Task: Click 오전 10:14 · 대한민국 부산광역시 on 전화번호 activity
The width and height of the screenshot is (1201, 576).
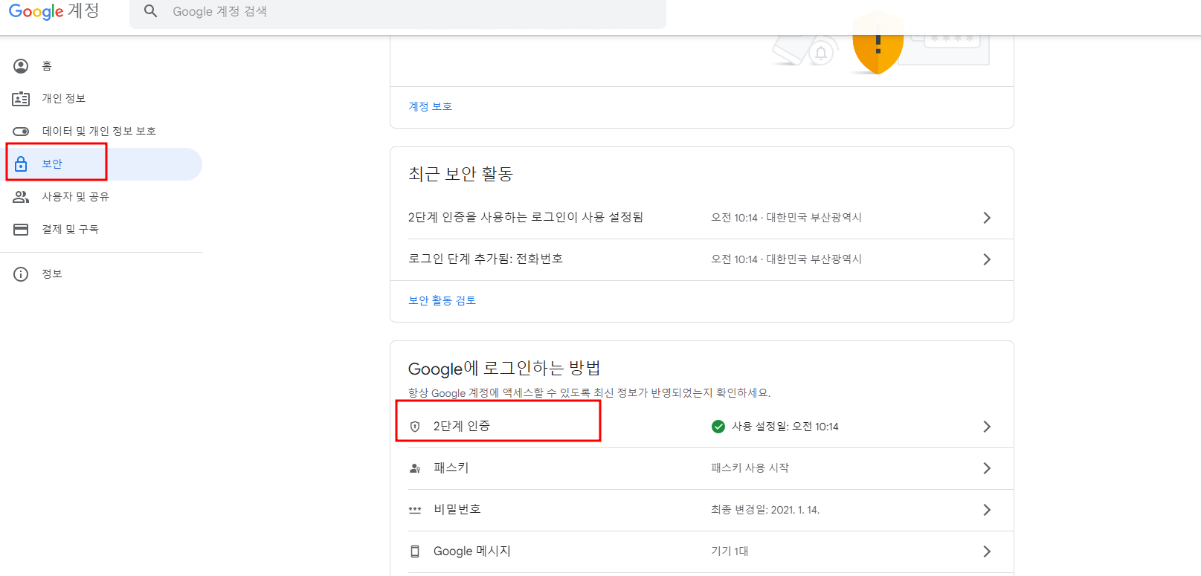Action: [x=786, y=259]
